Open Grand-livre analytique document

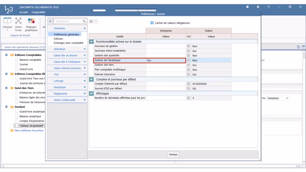coord(32,111)
